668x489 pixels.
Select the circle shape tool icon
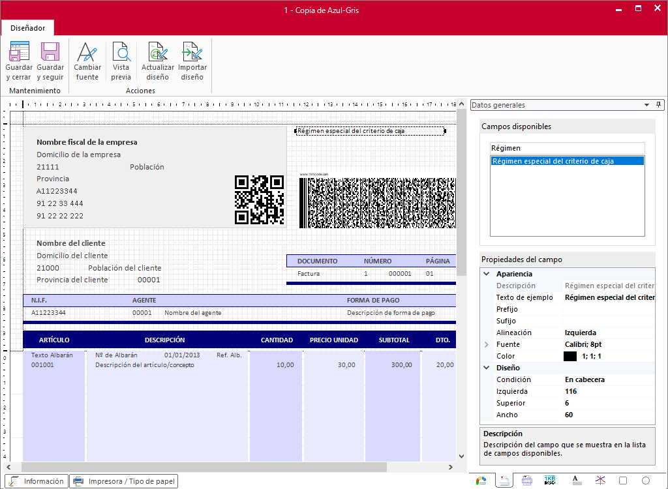(x=646, y=481)
